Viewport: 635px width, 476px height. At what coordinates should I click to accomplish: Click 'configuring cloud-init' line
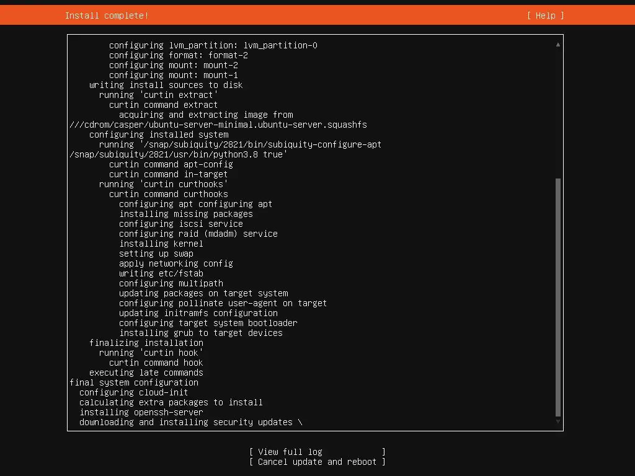(x=134, y=392)
